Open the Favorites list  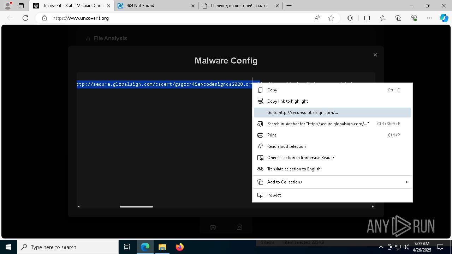(x=383, y=18)
